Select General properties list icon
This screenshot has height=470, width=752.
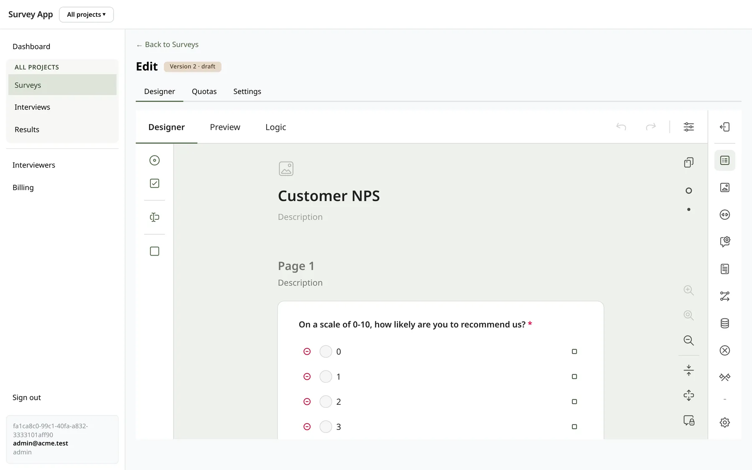tap(725, 160)
